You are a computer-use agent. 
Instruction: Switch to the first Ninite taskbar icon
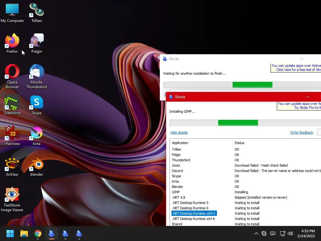(52, 233)
